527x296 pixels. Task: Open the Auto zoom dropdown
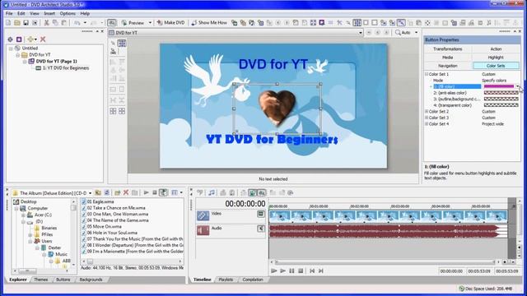(x=416, y=33)
